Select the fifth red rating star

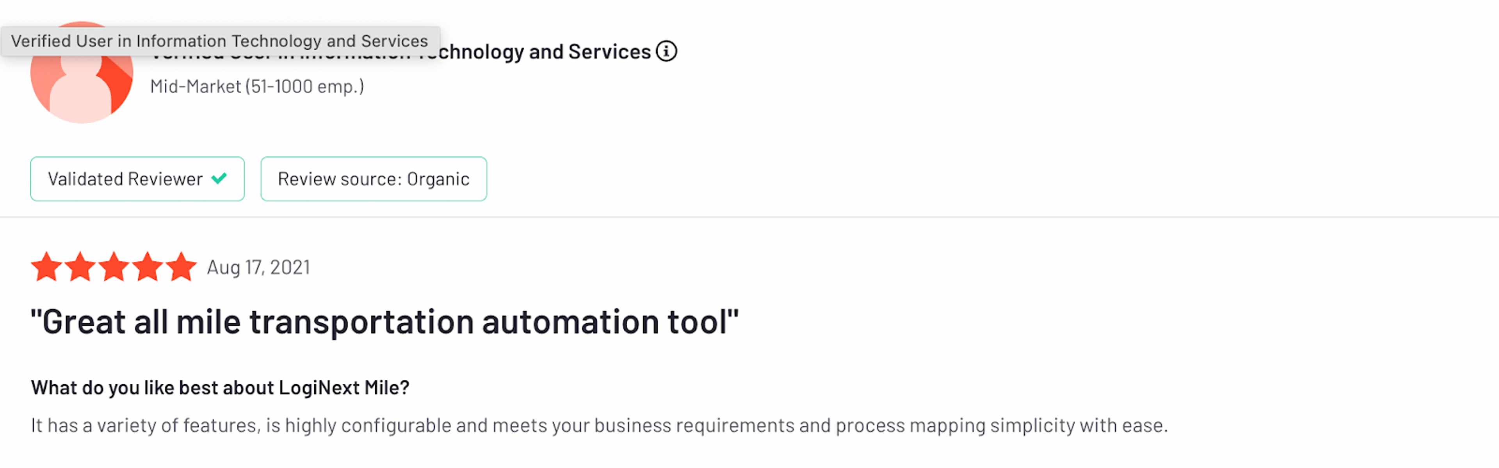pyautogui.click(x=182, y=267)
